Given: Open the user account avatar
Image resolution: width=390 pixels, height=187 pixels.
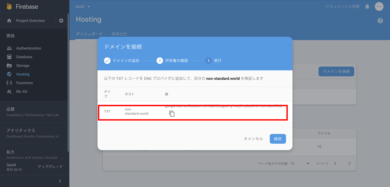Looking at the screenshot, I should 379,6.
